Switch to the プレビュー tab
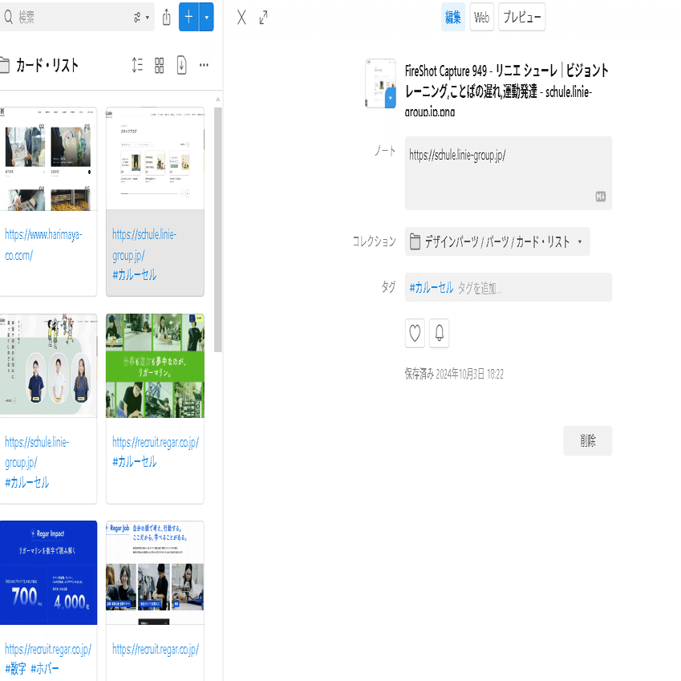The width and height of the screenshot is (681, 681). (521, 17)
